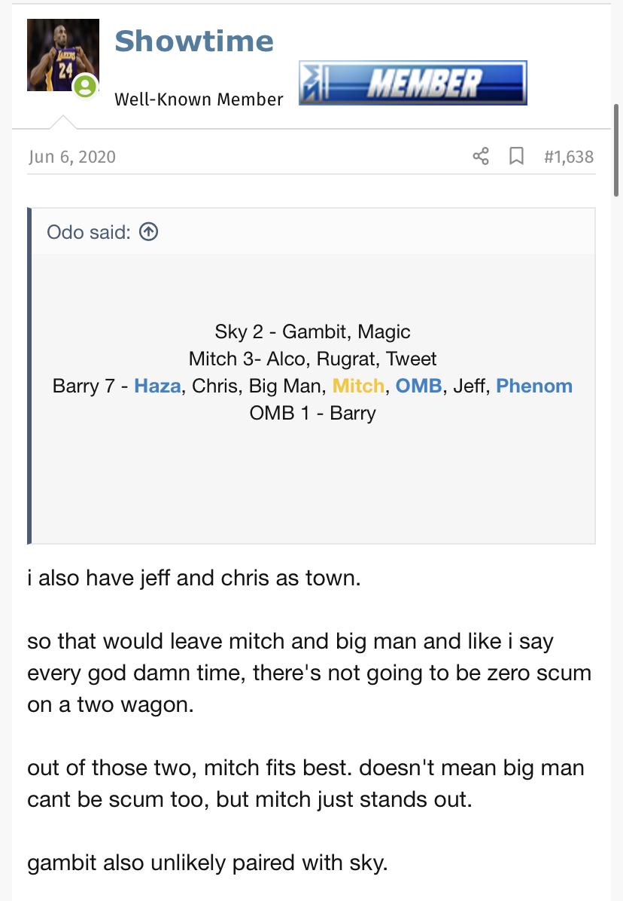Open the Showtime username profile link
The width and height of the screenshot is (623, 901).
pyautogui.click(x=194, y=41)
